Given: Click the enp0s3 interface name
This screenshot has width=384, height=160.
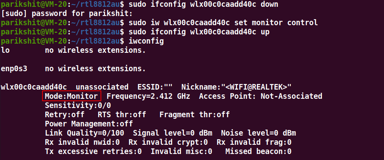Looking at the screenshot, I should (x=14, y=69).
